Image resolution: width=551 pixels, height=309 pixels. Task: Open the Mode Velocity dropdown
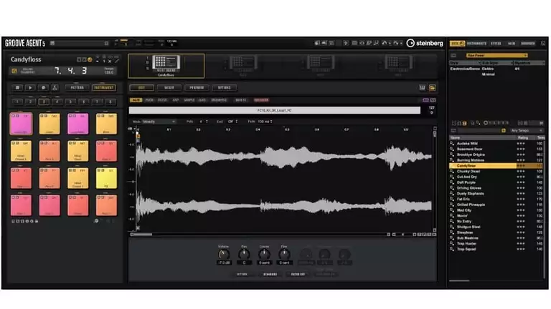coord(158,122)
